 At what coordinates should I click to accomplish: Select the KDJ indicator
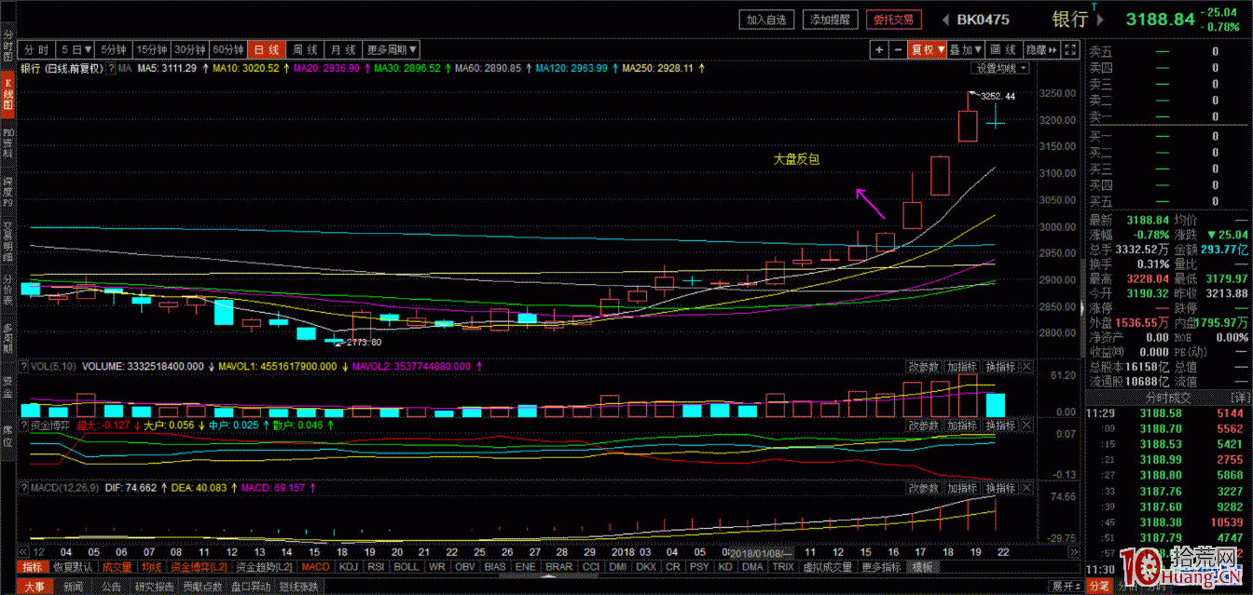tap(348, 566)
